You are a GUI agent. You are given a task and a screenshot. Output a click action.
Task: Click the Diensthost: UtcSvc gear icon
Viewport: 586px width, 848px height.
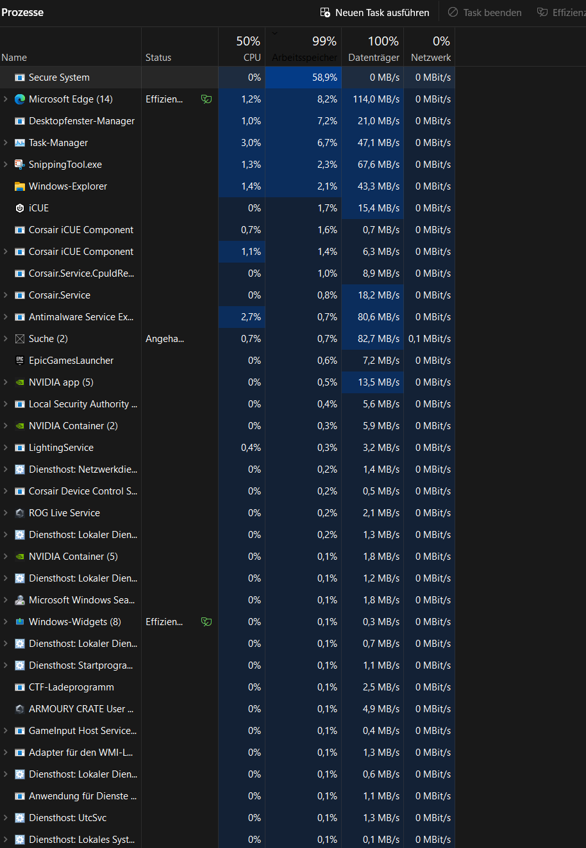(x=19, y=818)
